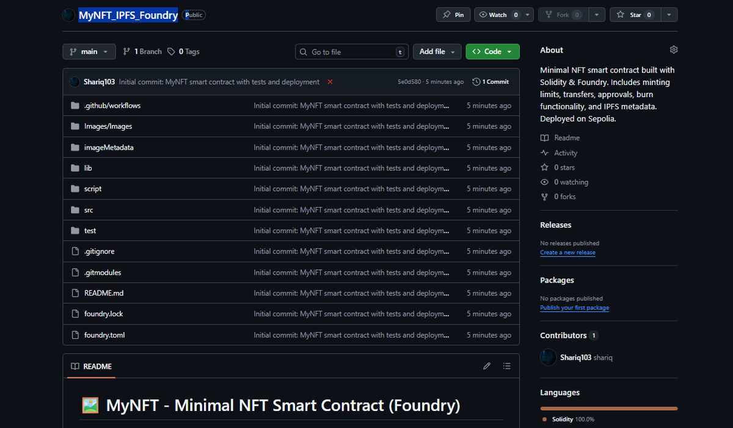The height and width of the screenshot is (428, 733).
Task: Open the main branch selector dropdown
Action: coord(89,52)
